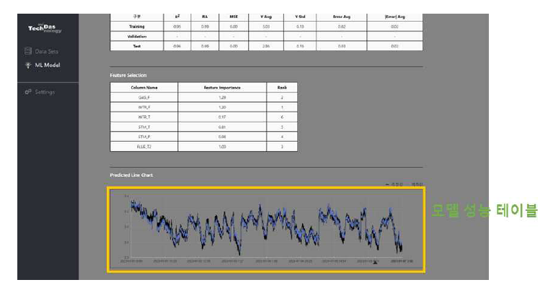Viewport: 548px width, 285px height.
Task: Open the ML Model menu item
Action: pos(43,65)
